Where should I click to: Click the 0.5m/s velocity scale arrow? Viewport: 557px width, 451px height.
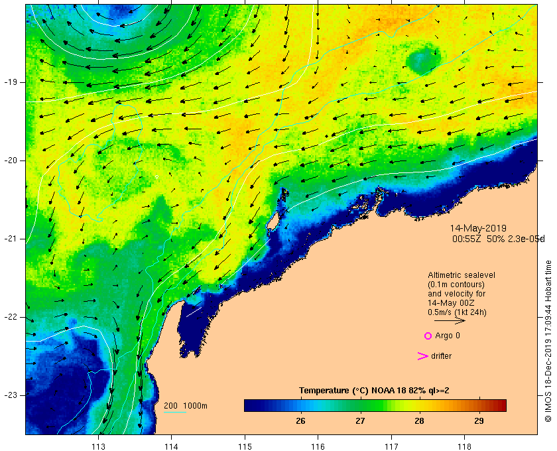(x=450, y=320)
